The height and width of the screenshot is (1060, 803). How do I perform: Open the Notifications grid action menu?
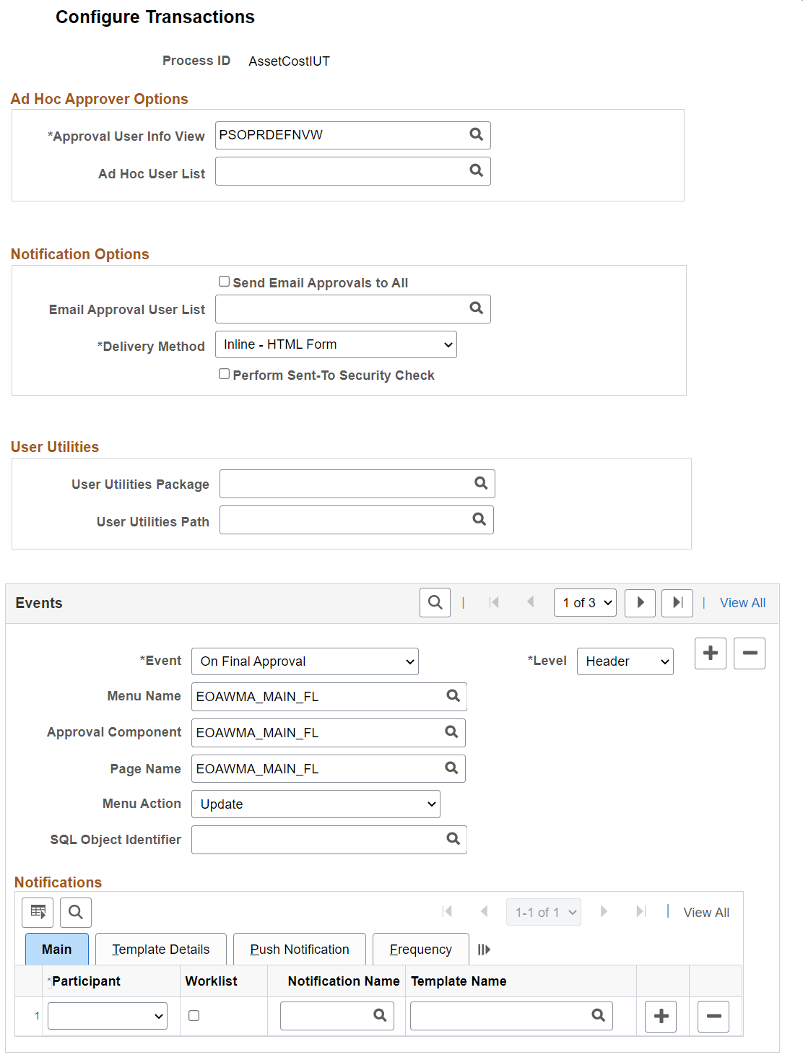pyautogui.click(x=37, y=912)
